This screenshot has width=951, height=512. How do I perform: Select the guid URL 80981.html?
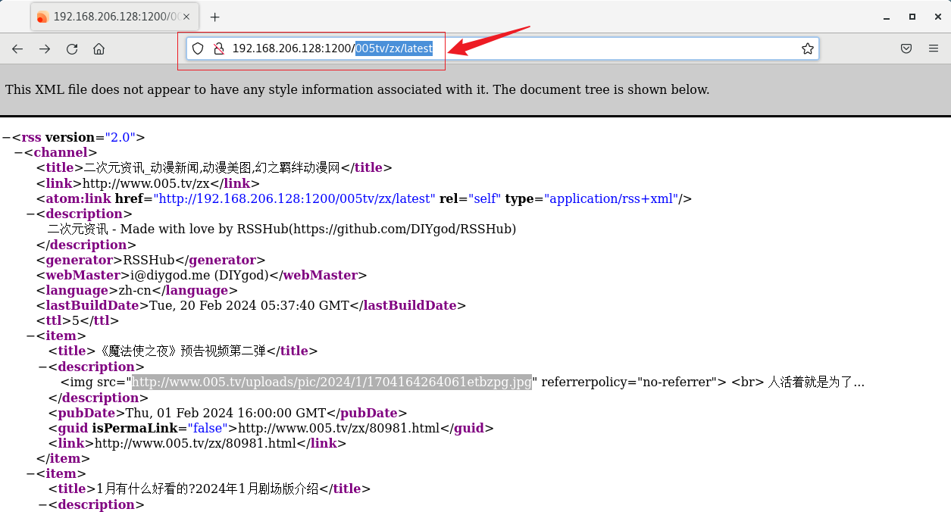(339, 428)
